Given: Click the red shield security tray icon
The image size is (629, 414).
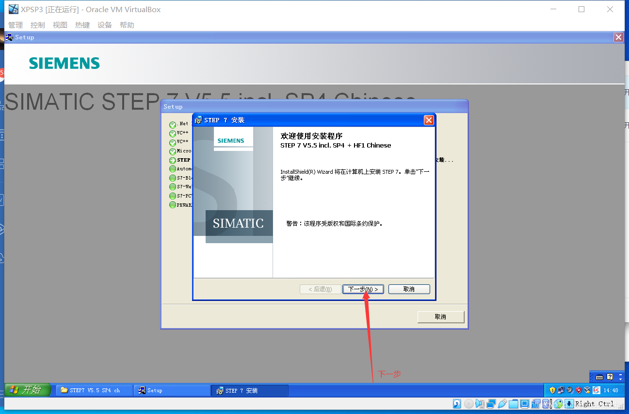Looking at the screenshot, I should (579, 390).
